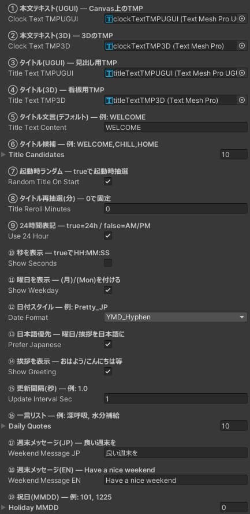Disable Random Title On Start checkbox
Image resolution: width=250 pixels, height=514 pixels.
coord(108,181)
